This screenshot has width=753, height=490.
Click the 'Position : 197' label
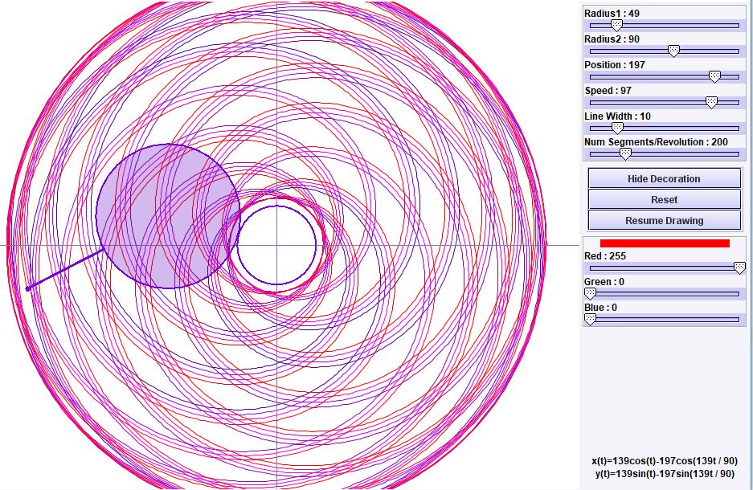615,65
